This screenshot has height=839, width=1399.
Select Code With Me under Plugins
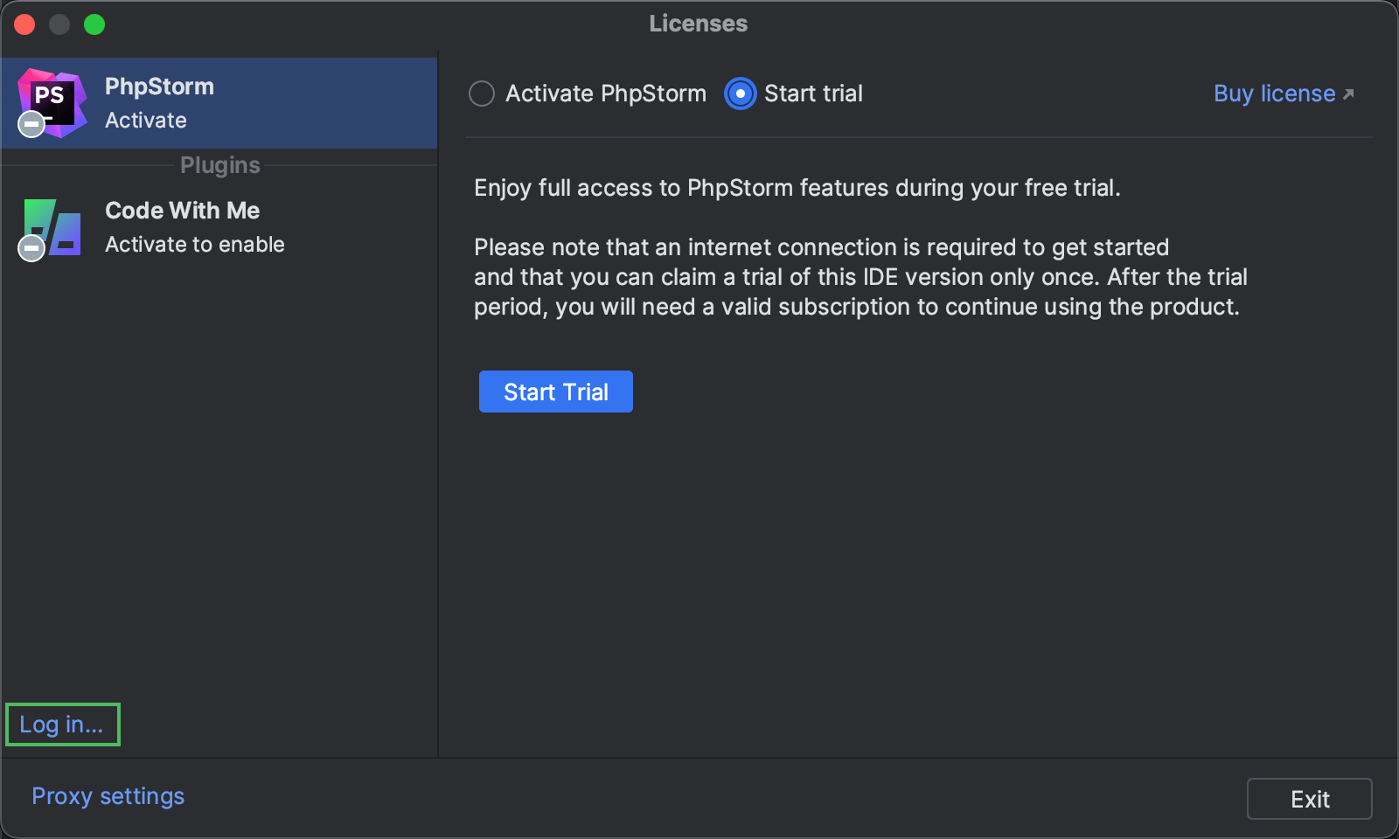219,225
